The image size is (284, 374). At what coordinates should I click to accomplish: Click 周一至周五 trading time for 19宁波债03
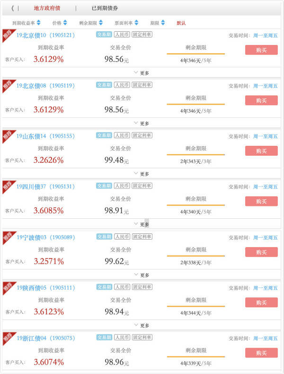pos(266,238)
